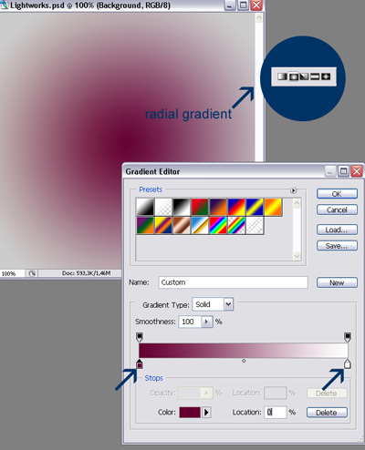365x450 pixels.
Task: Click the presets list scroll-down arrow
Action: point(297,256)
